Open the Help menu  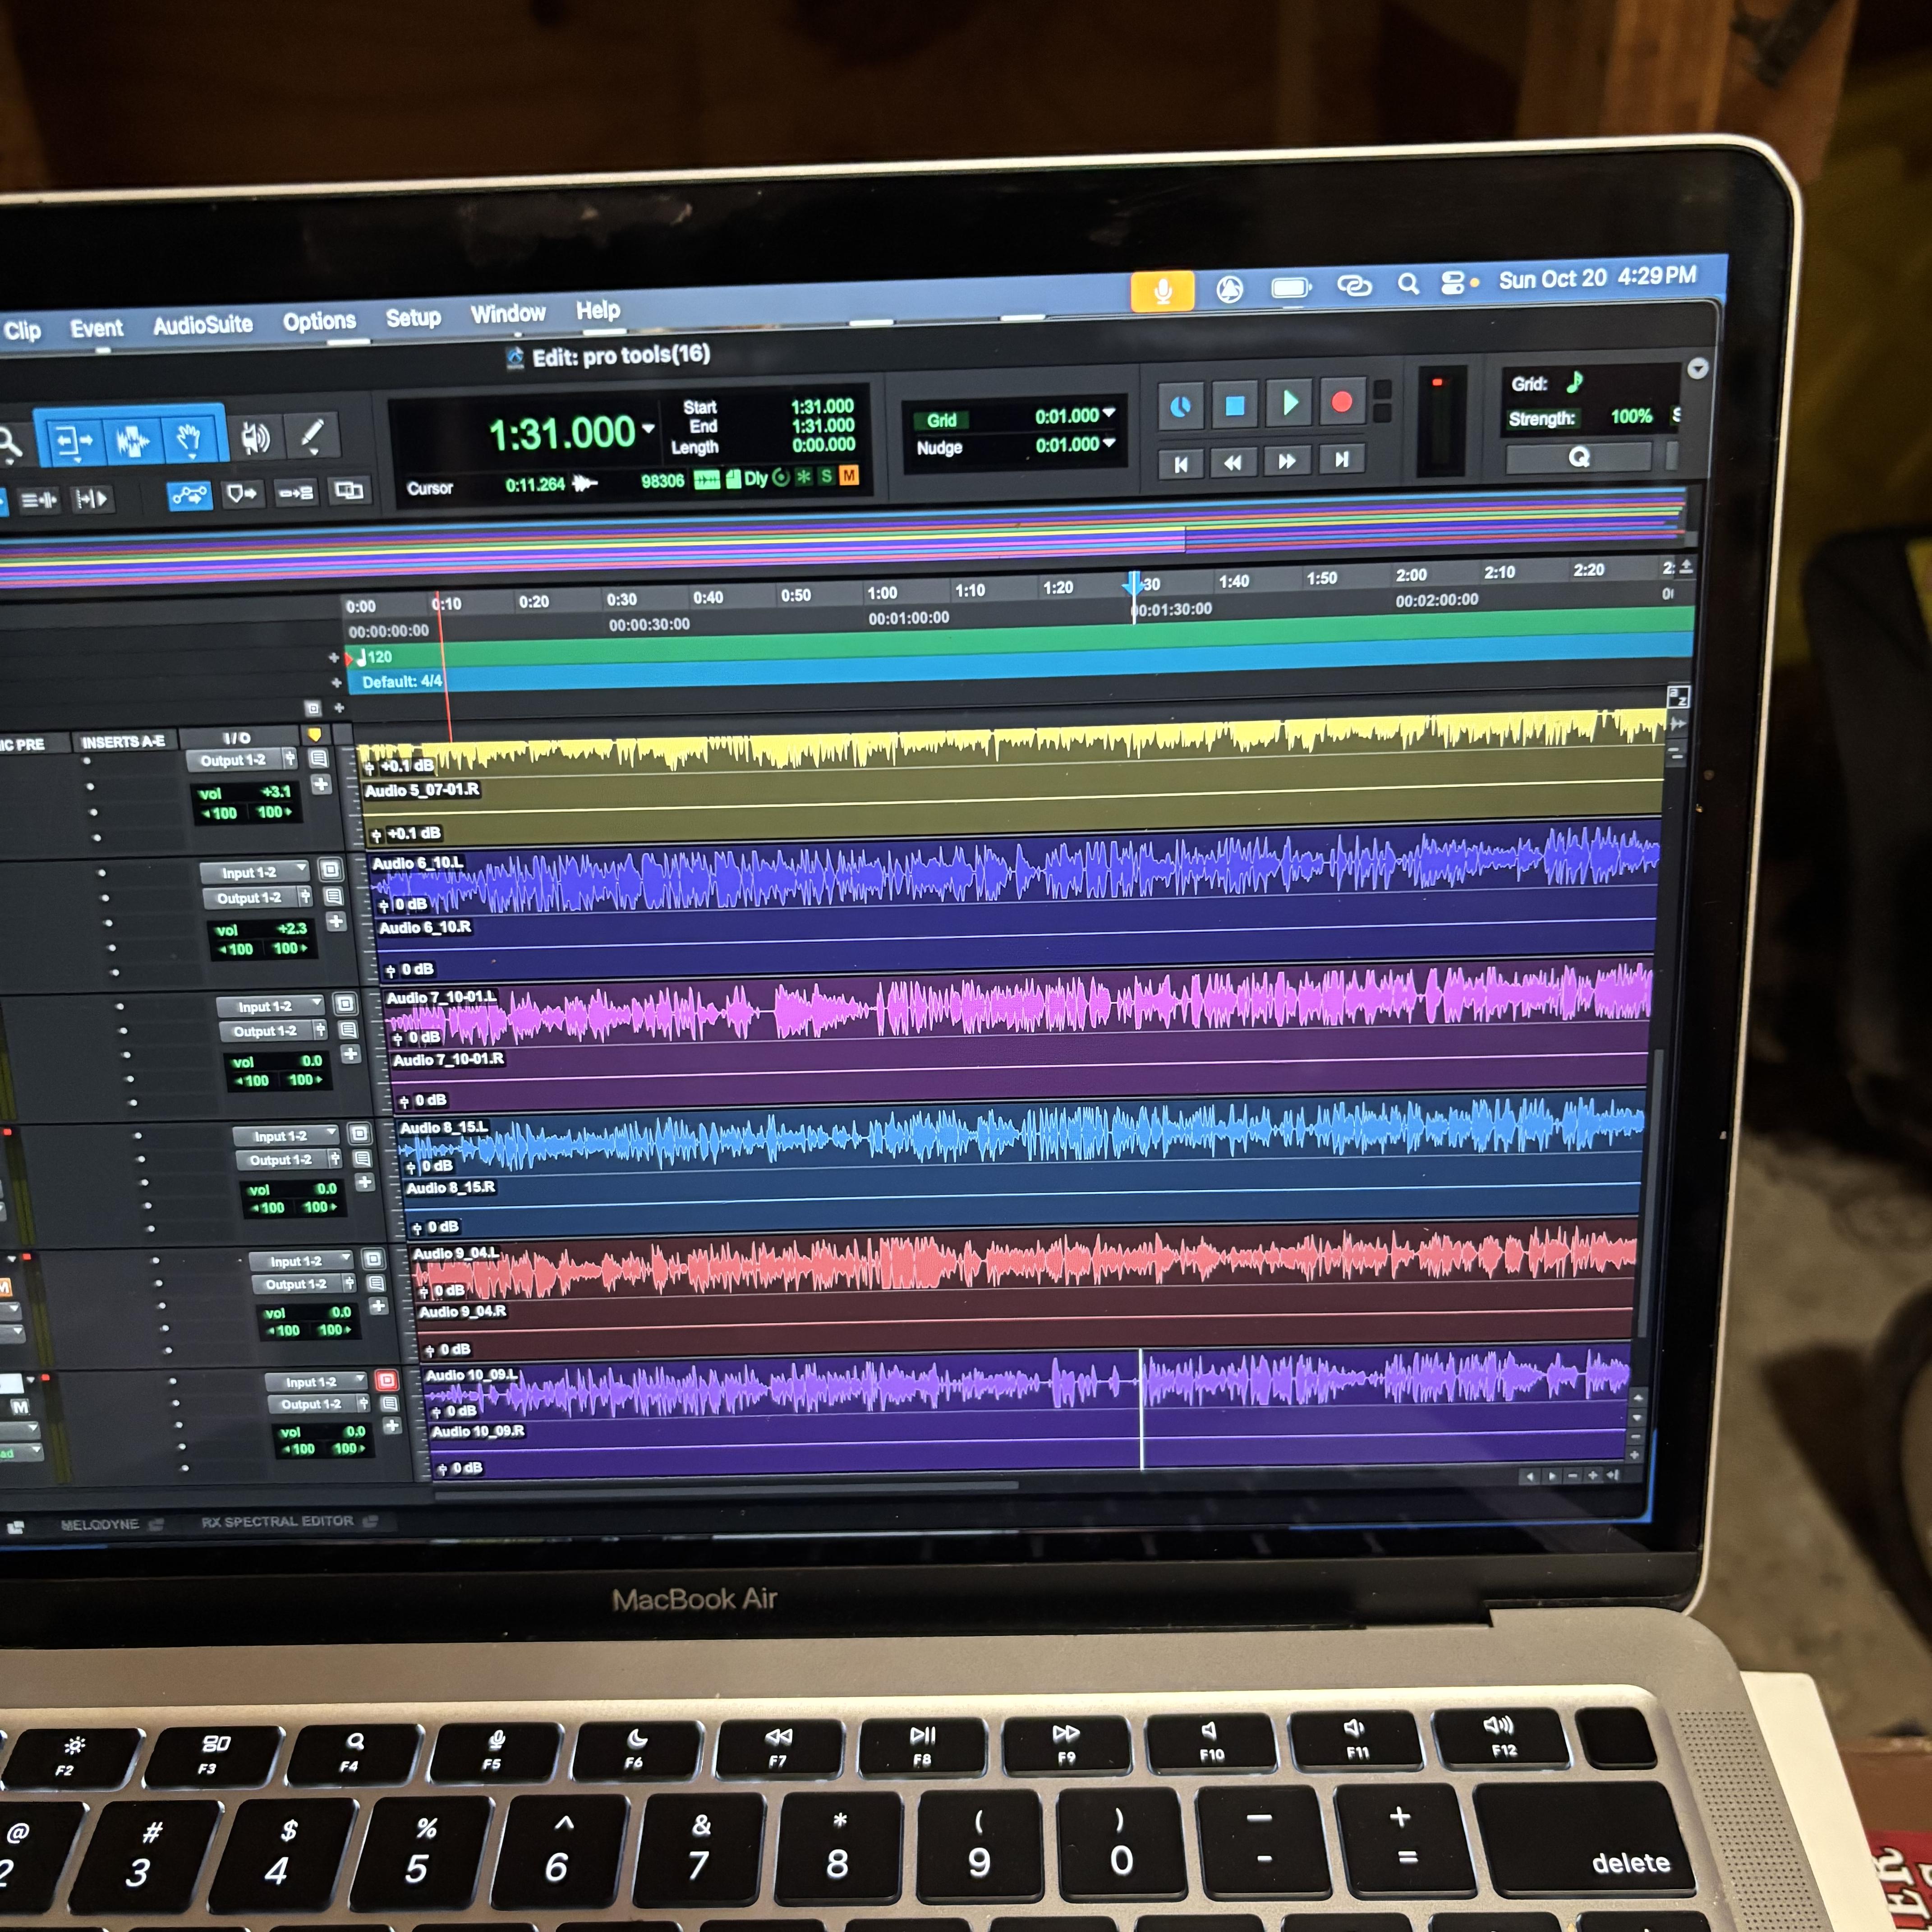coord(597,311)
